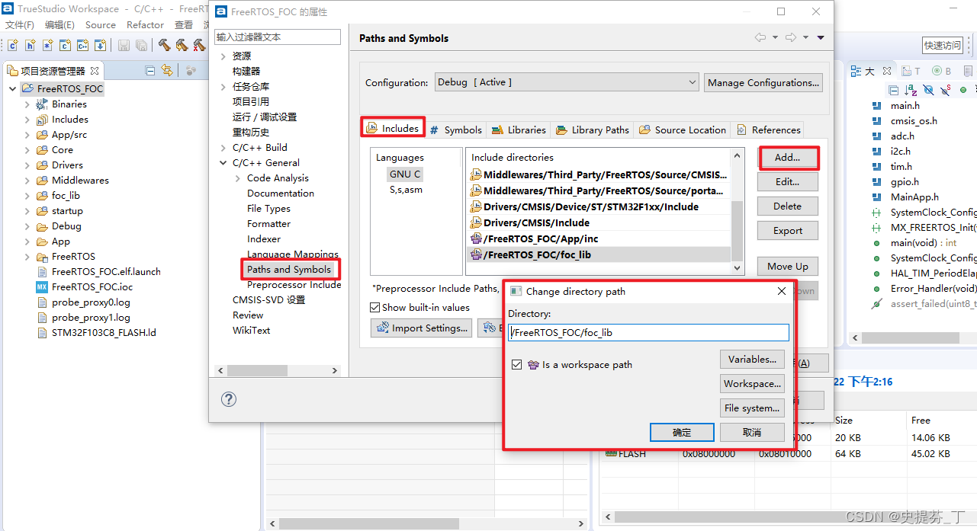The height and width of the screenshot is (531, 977).
Task: Click the forward arrow in the properties header
Action: tap(791, 37)
